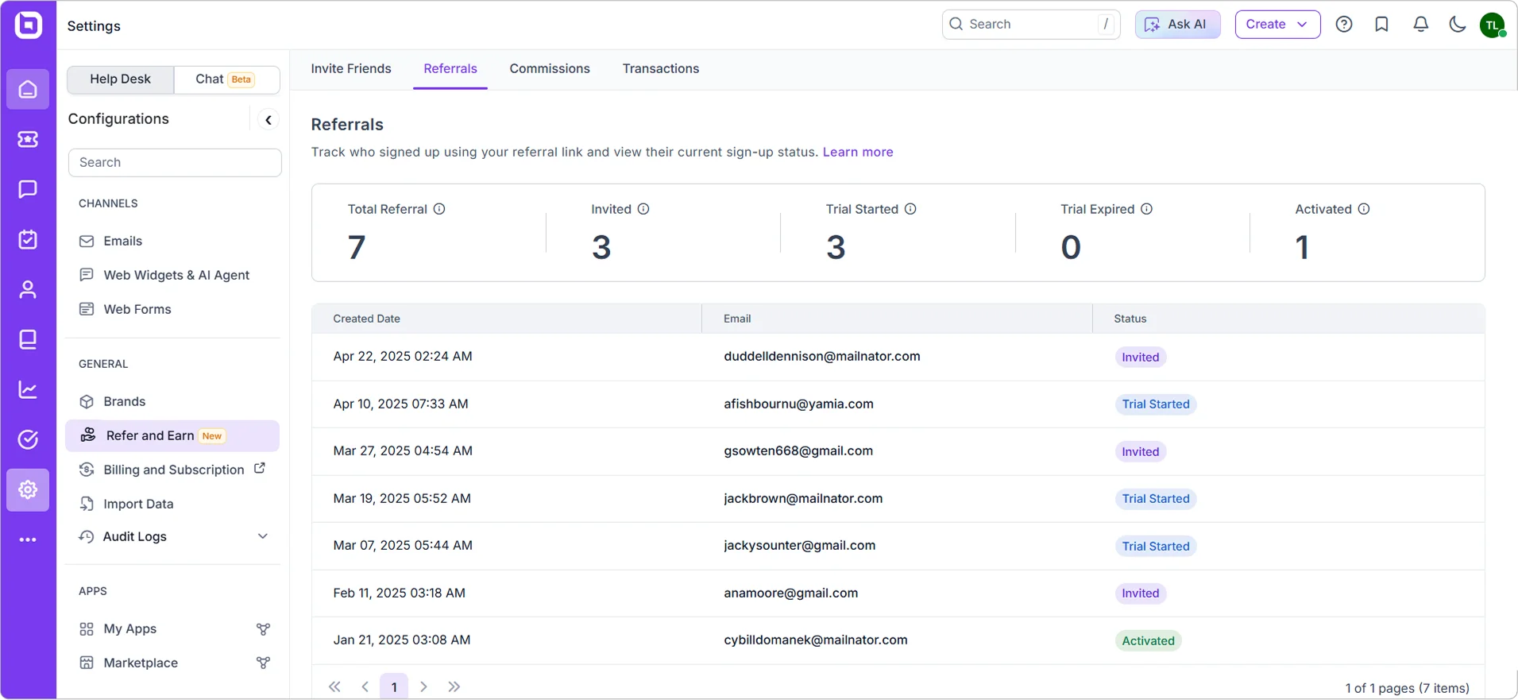Open the tickets icon in left sidebar
Screen dimensions: 1518x700
click(x=28, y=139)
